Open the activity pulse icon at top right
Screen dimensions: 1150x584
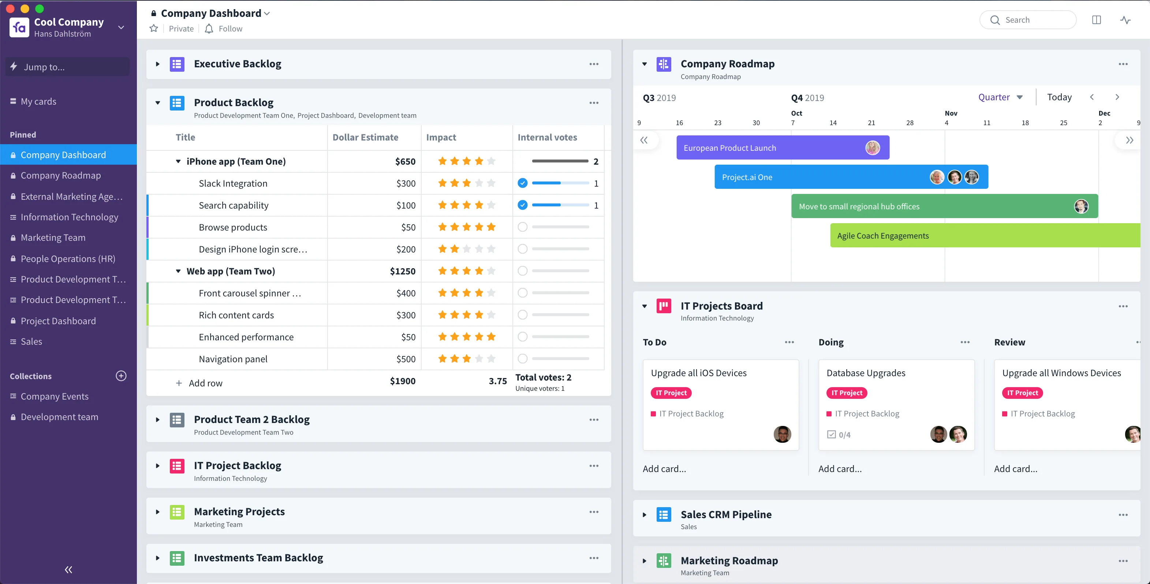tap(1125, 20)
